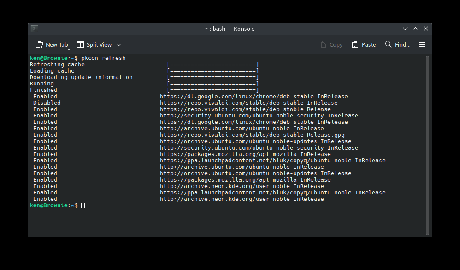This screenshot has width=460, height=270.
Task: Maximize the Konsole window
Action: click(x=416, y=29)
